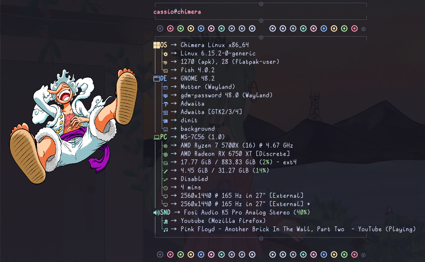Click the green dot in the top row's left group
This screenshot has width=425, height=262.
180,29
